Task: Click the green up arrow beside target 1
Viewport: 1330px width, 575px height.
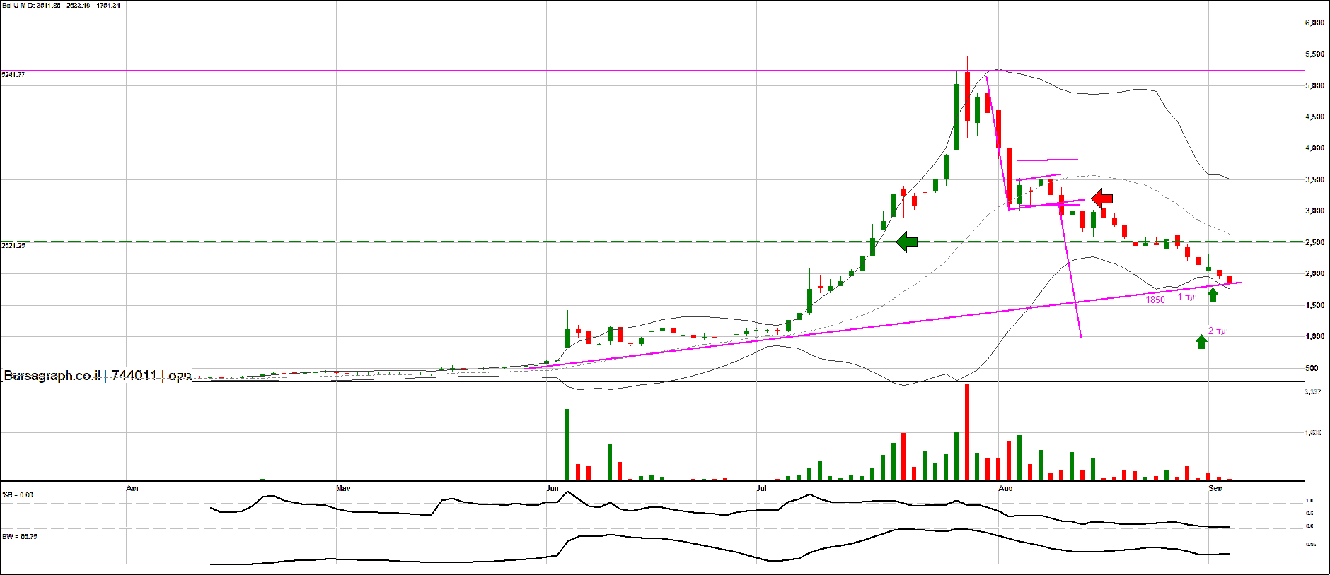Action: [x=1213, y=295]
